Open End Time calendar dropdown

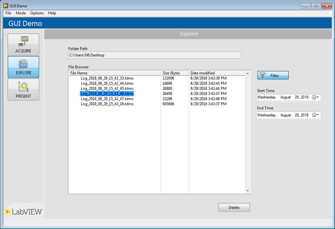[316, 115]
